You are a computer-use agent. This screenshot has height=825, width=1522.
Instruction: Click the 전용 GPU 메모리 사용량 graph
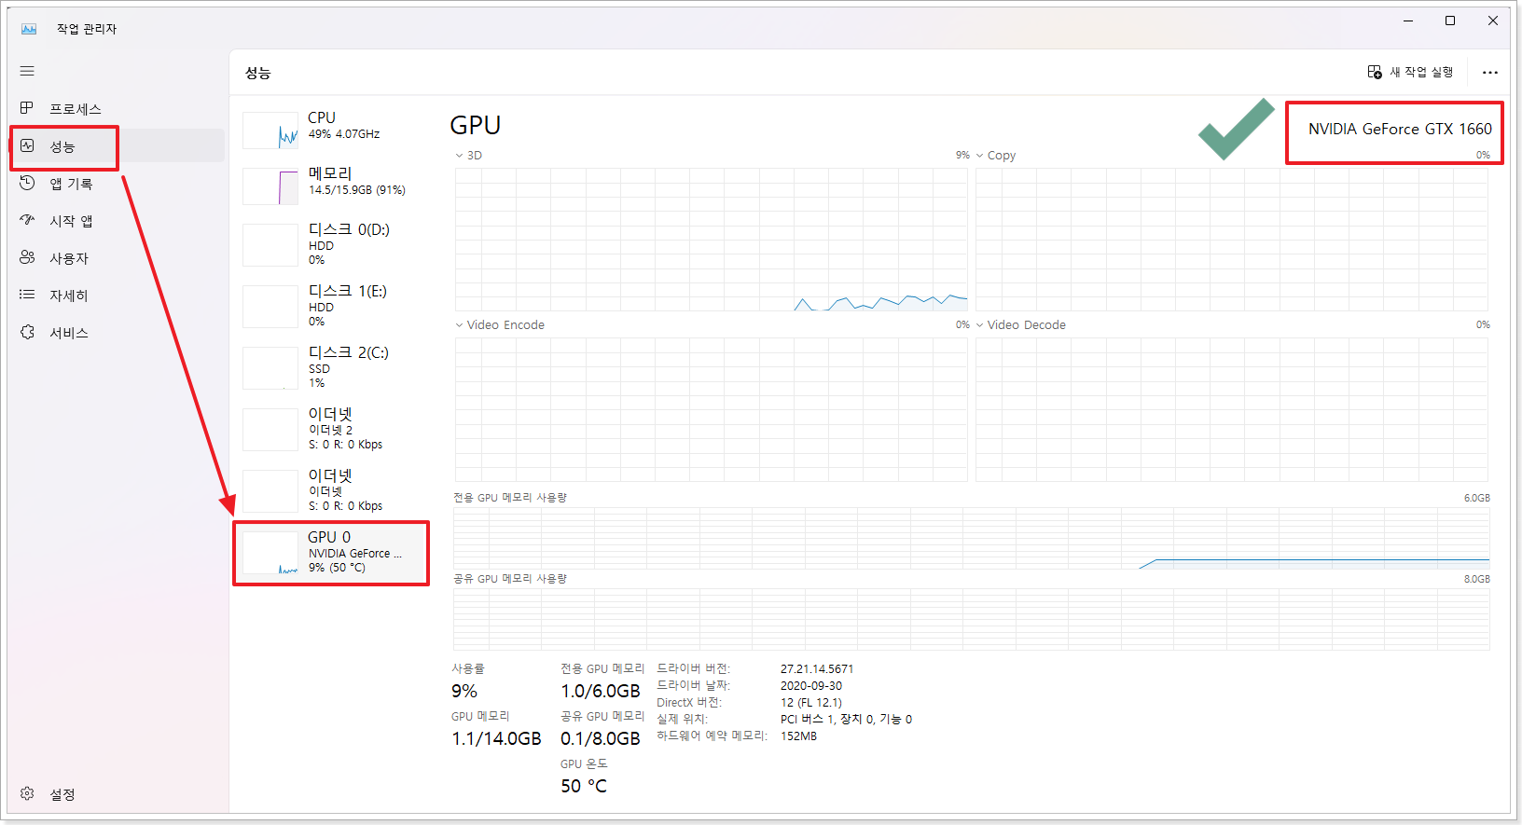972,538
